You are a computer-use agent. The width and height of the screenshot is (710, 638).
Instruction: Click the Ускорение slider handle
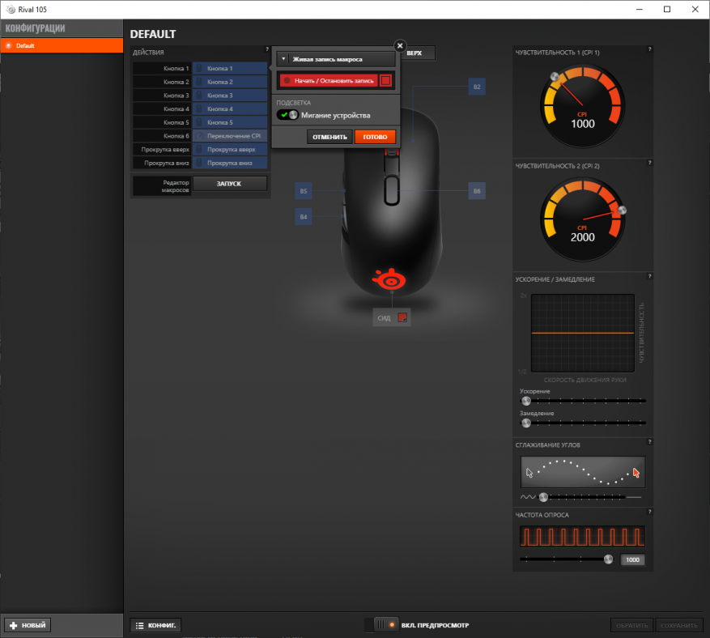(x=525, y=401)
